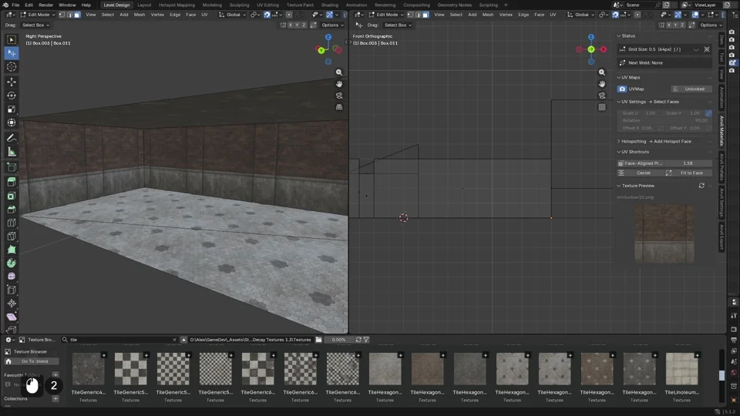Adjust the 0.00% progress field
The width and height of the screenshot is (740, 416).
click(x=339, y=340)
